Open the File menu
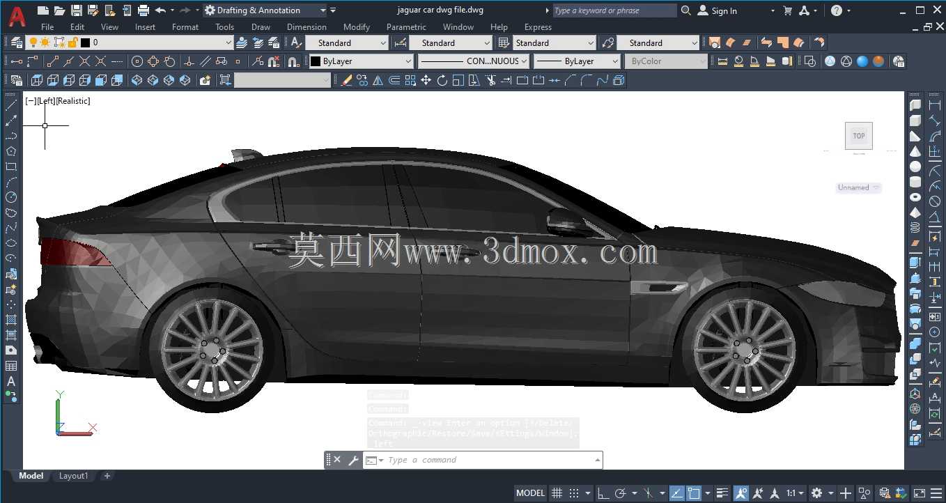The image size is (946, 503). point(47,27)
